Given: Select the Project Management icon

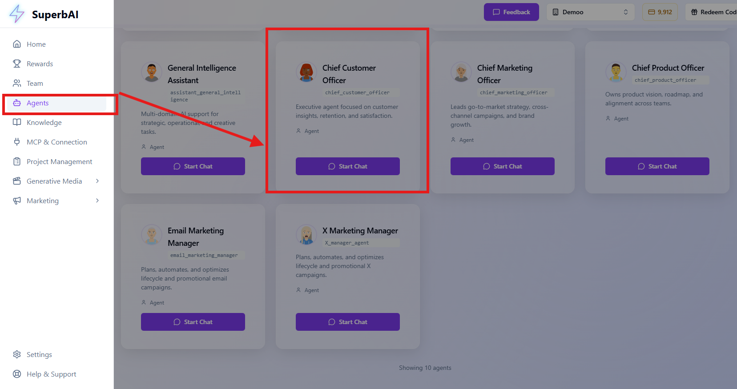Looking at the screenshot, I should pyautogui.click(x=17, y=161).
